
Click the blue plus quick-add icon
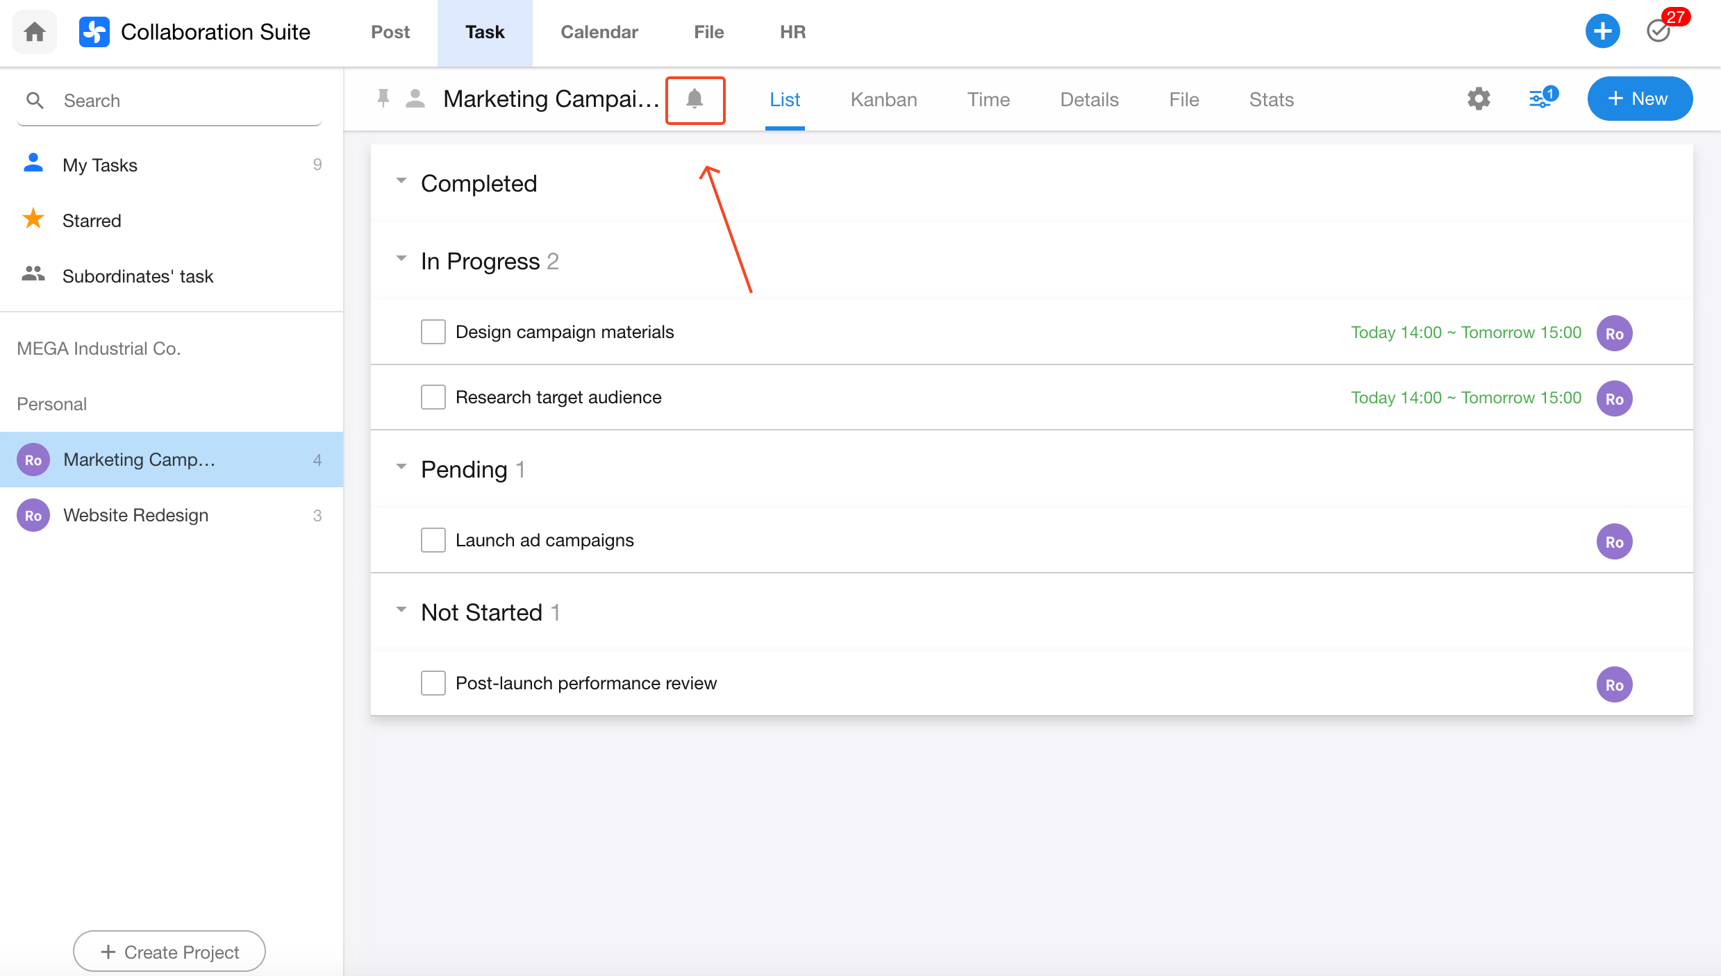pyautogui.click(x=1602, y=31)
